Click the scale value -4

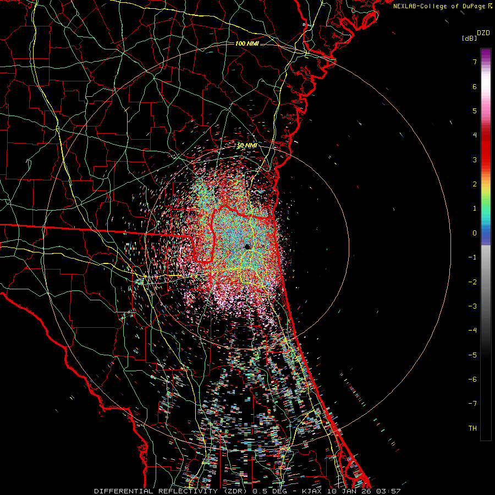pyautogui.click(x=472, y=331)
